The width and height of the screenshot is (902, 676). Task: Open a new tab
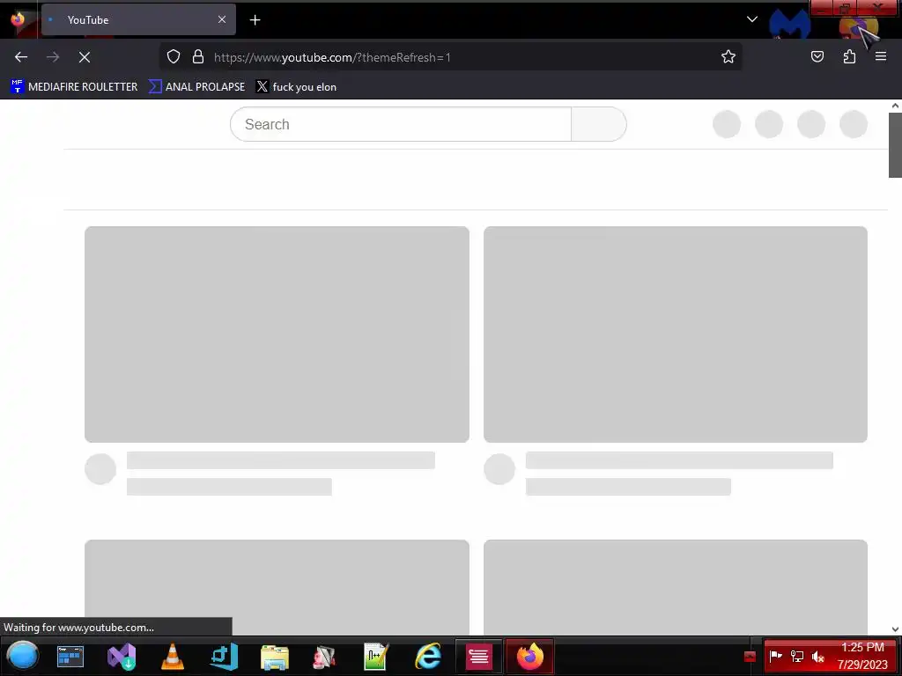coord(255,20)
